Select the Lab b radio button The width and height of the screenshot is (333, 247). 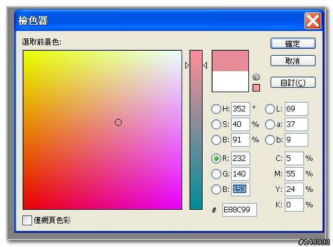pyautogui.click(x=270, y=140)
